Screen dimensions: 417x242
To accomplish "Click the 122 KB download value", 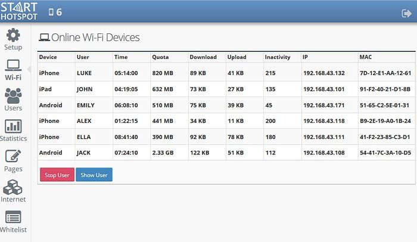I will click(x=200, y=153).
